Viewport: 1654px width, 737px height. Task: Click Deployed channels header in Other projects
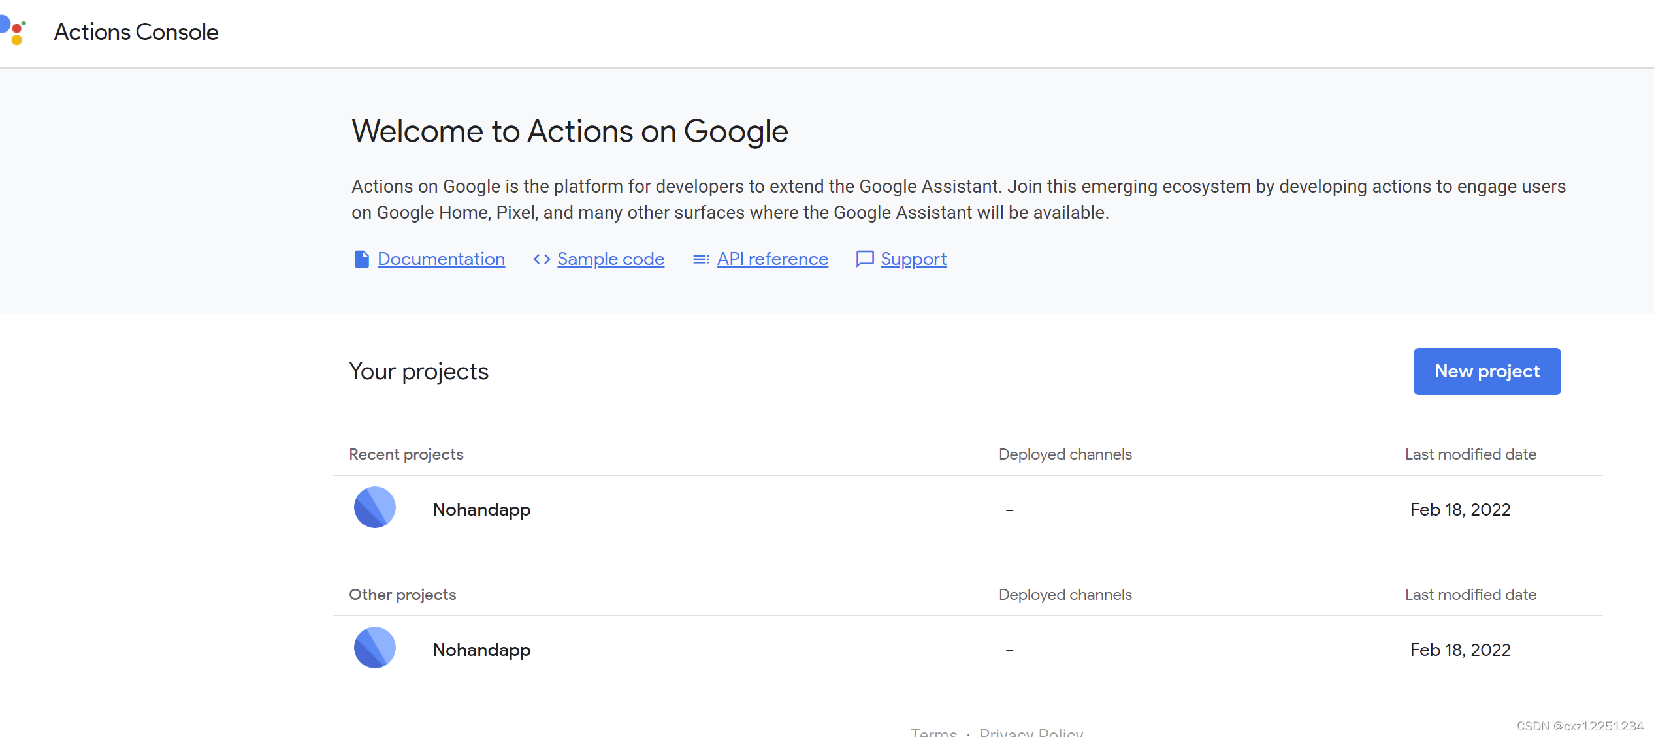coord(1065,595)
